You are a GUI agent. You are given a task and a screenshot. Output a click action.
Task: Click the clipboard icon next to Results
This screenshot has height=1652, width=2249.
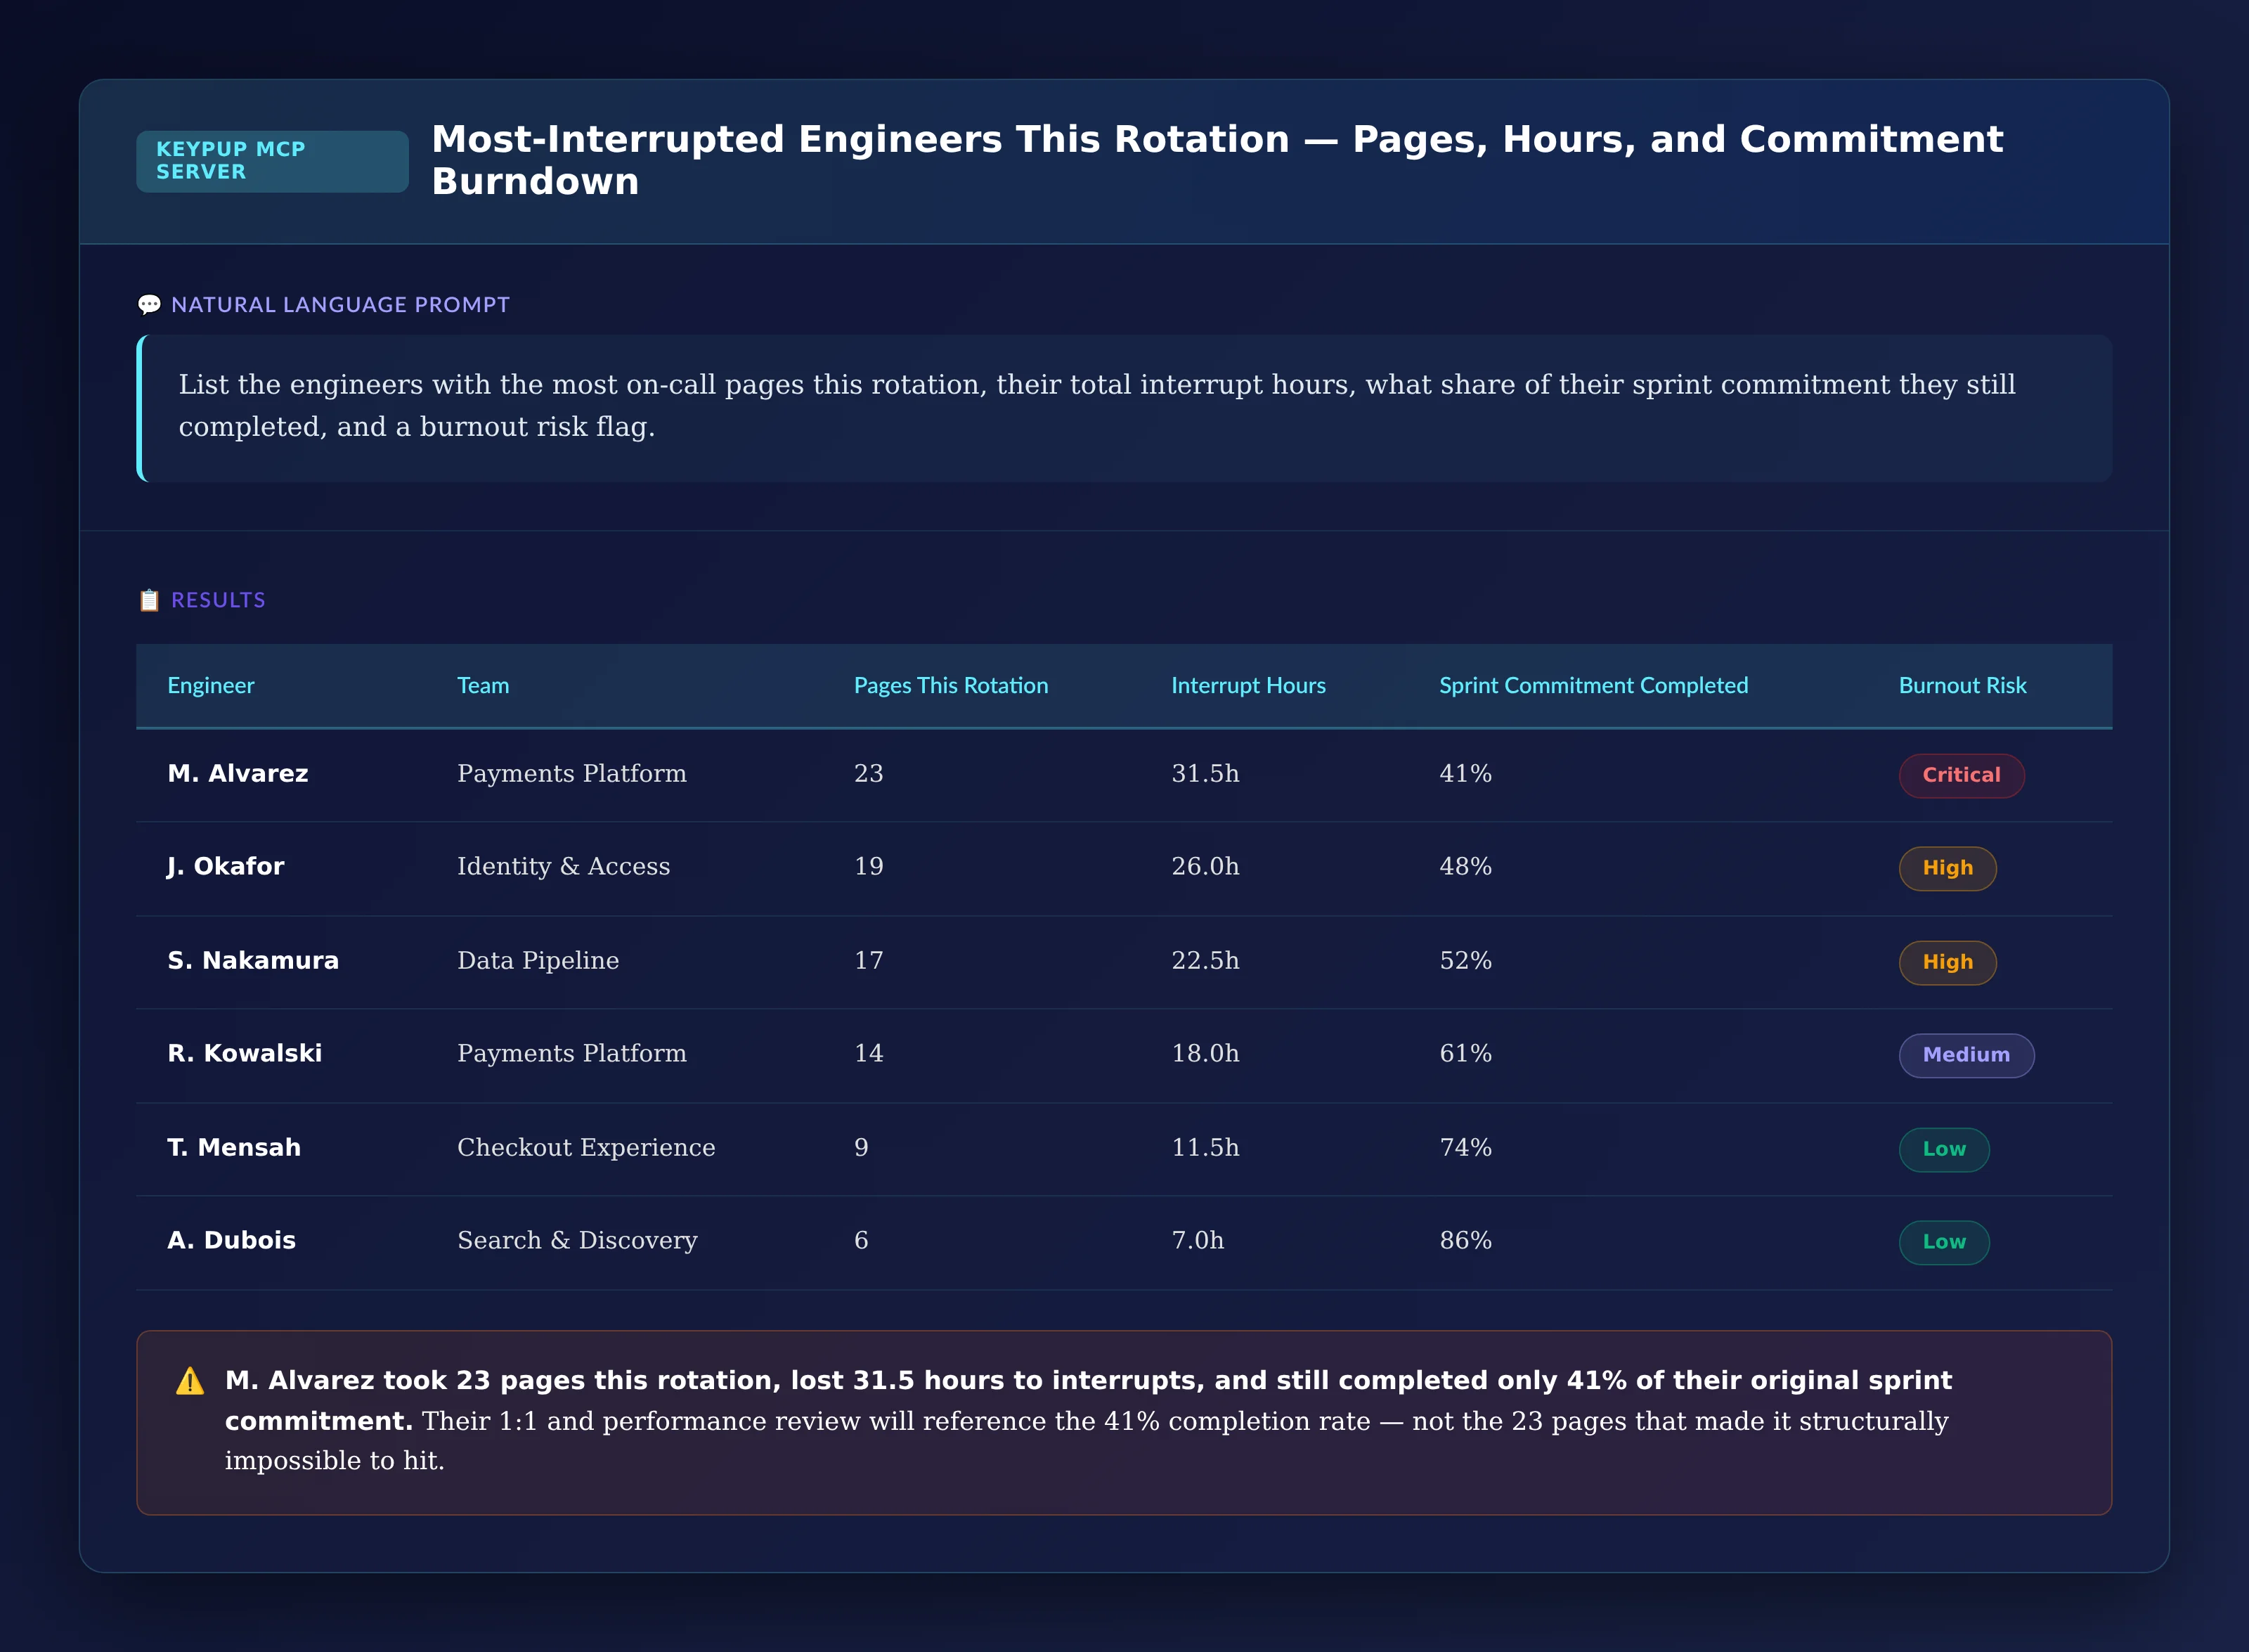(149, 600)
